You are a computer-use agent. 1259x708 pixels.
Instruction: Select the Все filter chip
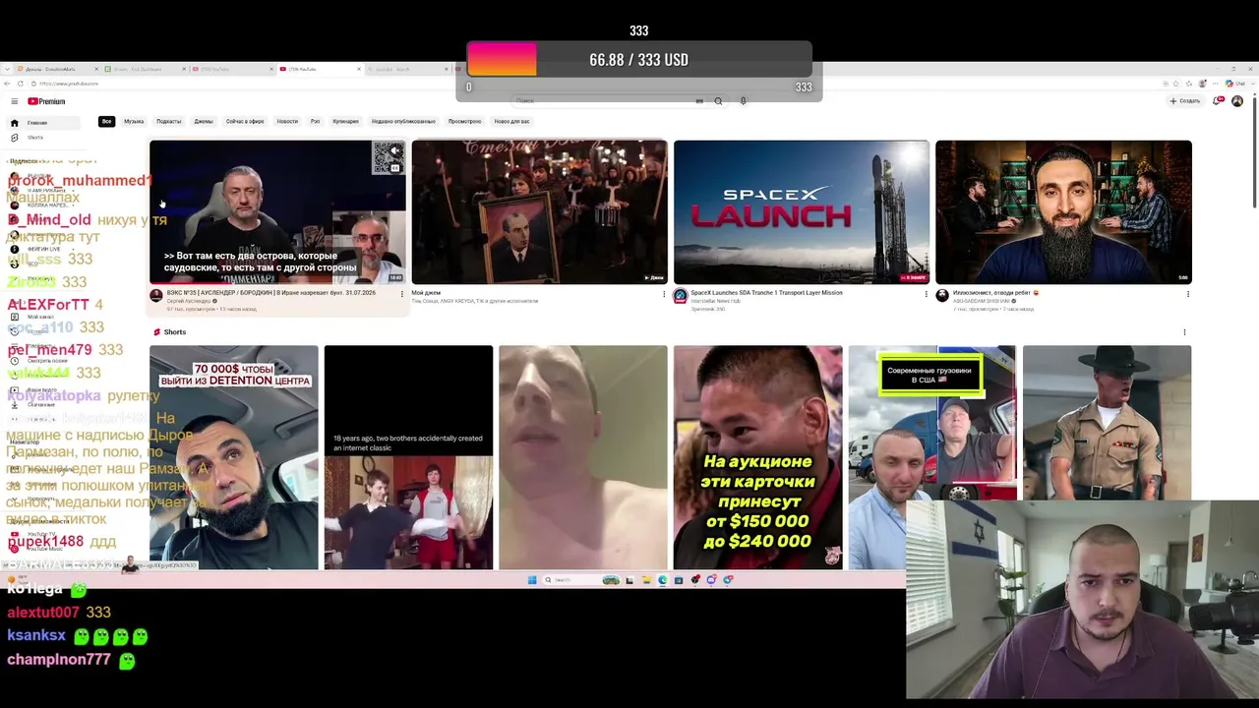click(106, 122)
